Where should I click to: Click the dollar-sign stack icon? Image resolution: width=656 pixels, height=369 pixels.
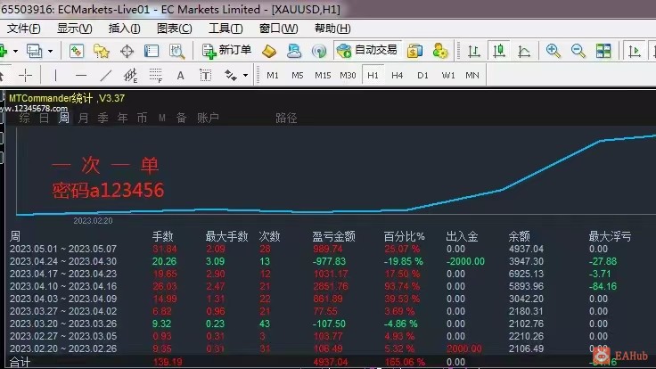[414, 51]
